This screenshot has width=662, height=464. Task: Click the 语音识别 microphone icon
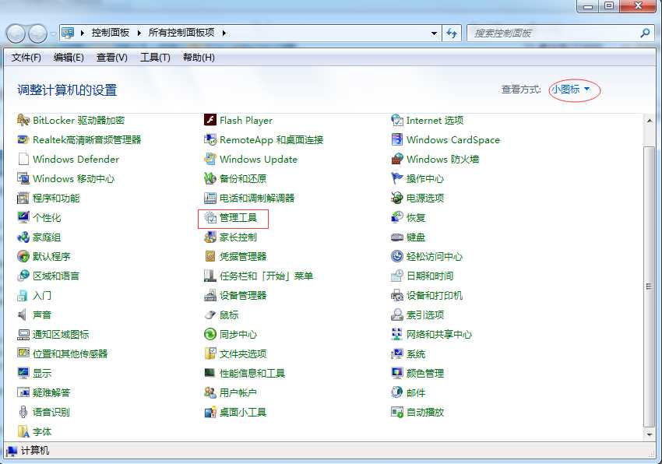pyautogui.click(x=23, y=412)
